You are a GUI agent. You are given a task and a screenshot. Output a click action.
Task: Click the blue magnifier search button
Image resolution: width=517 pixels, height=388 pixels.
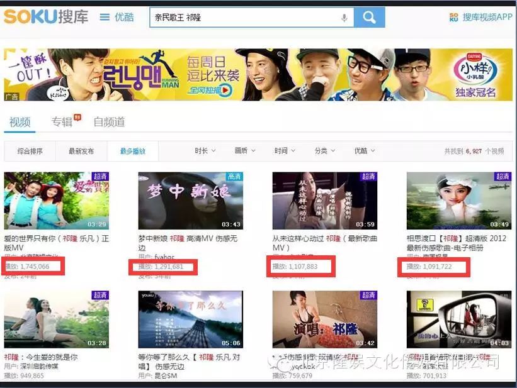click(x=369, y=18)
